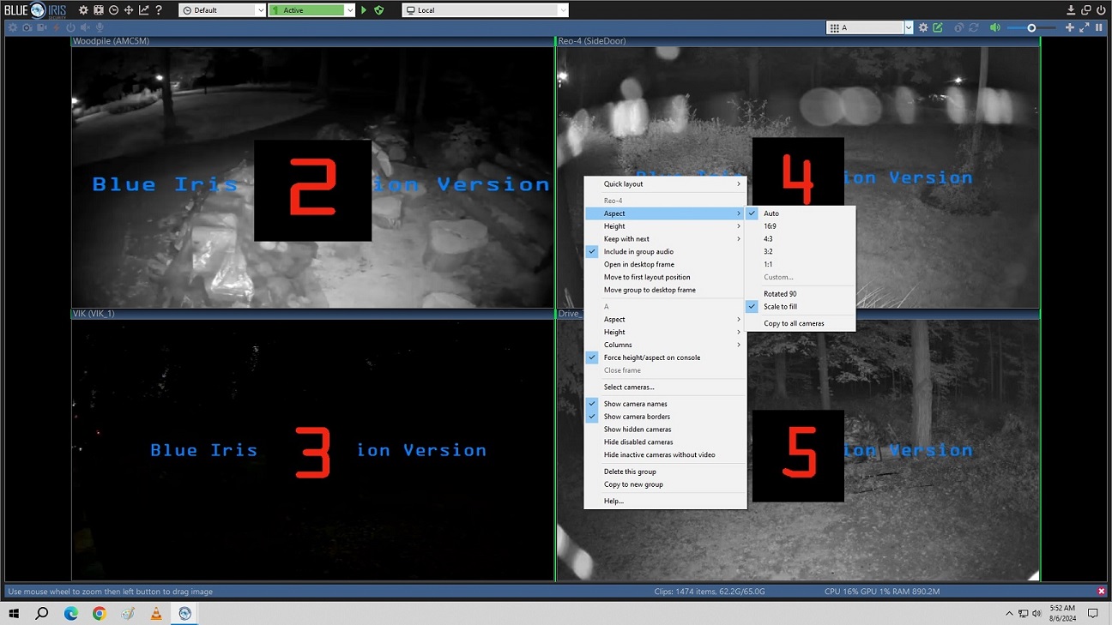Choose Copy to new group
The image size is (1112, 625).
665,484
